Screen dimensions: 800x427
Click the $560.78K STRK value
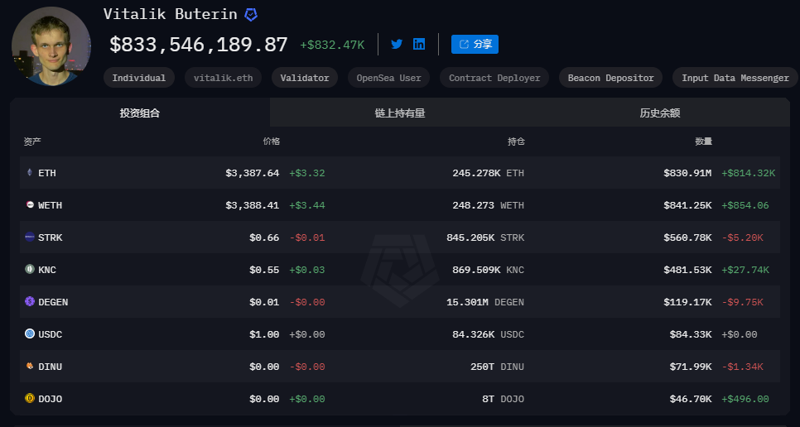point(687,237)
